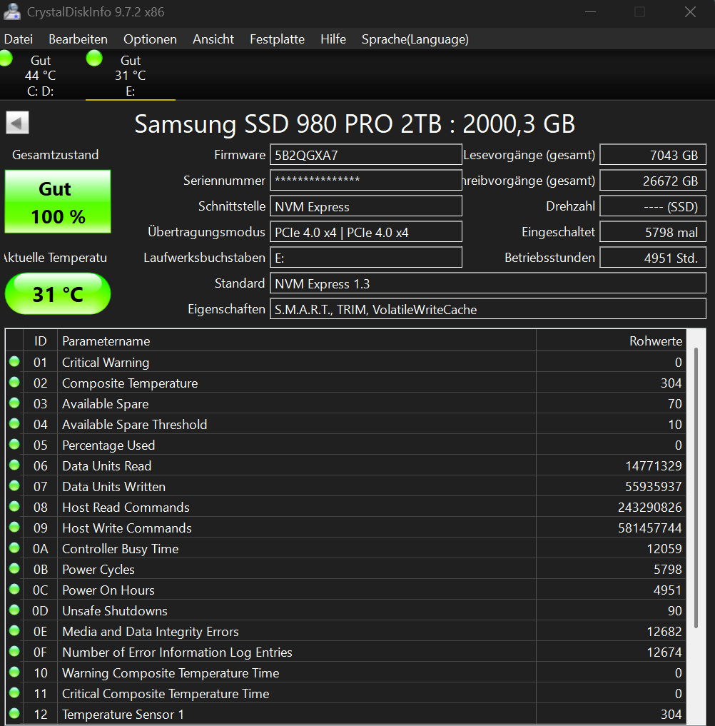Click raw value 581457744 of Host Write Commands
The width and height of the screenshot is (715, 726).
(x=650, y=528)
